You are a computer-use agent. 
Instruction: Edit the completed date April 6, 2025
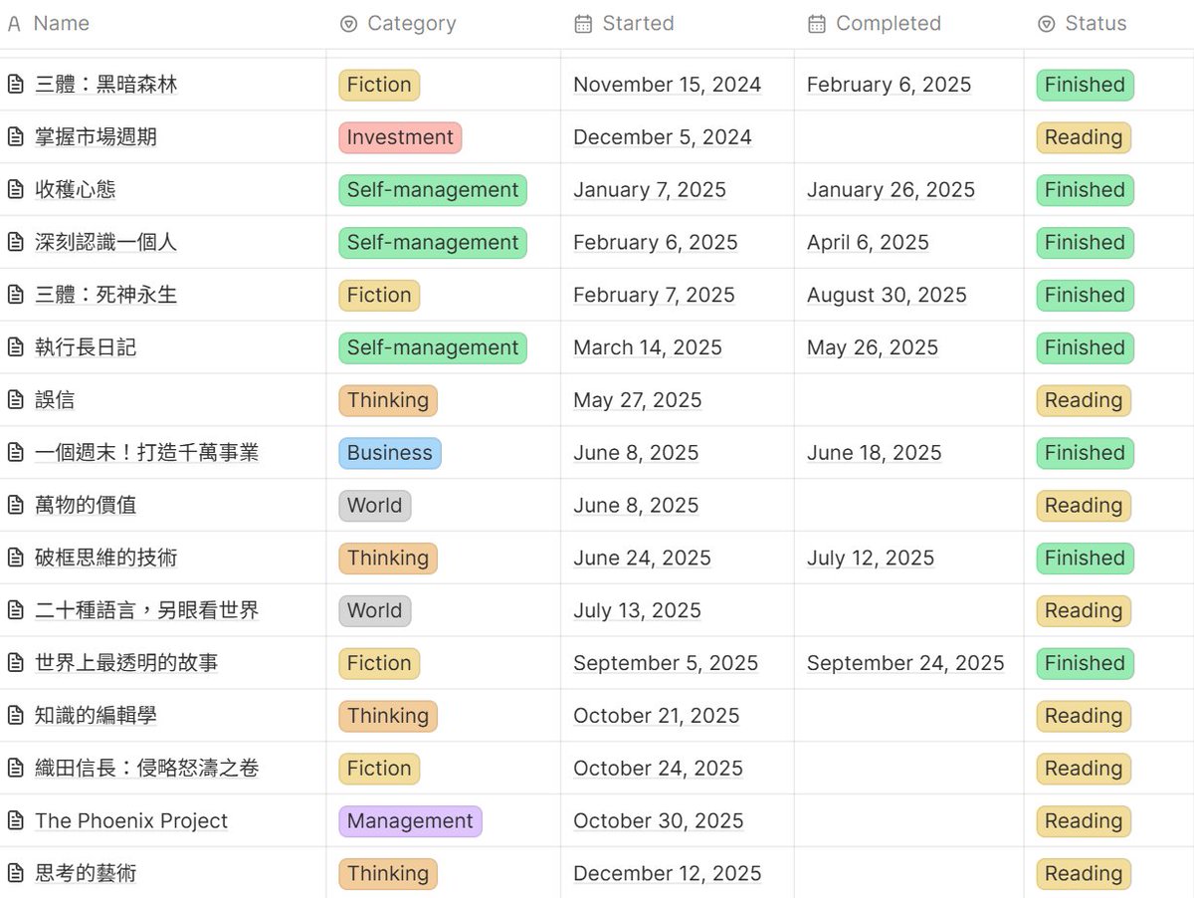point(868,243)
